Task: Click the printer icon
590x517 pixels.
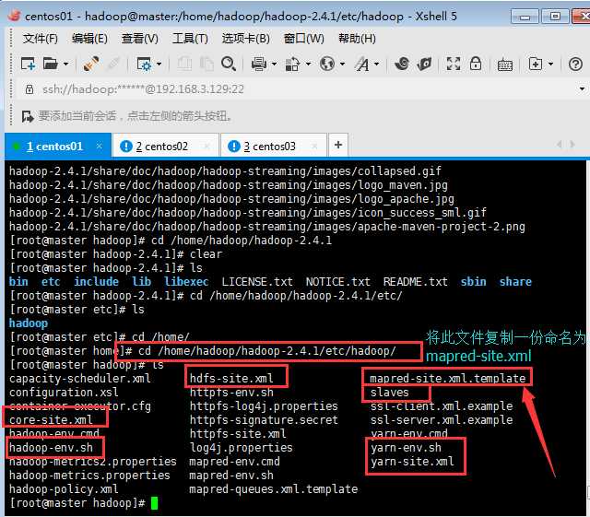Action: (259, 64)
